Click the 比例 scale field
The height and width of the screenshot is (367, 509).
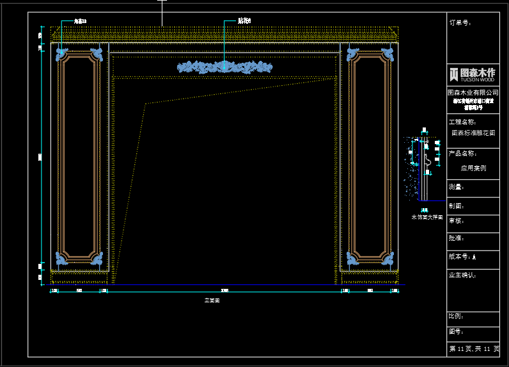click(x=456, y=316)
